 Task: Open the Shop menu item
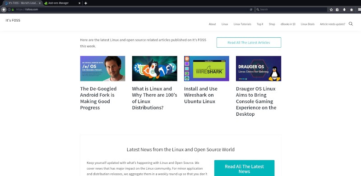[x=272, y=24]
